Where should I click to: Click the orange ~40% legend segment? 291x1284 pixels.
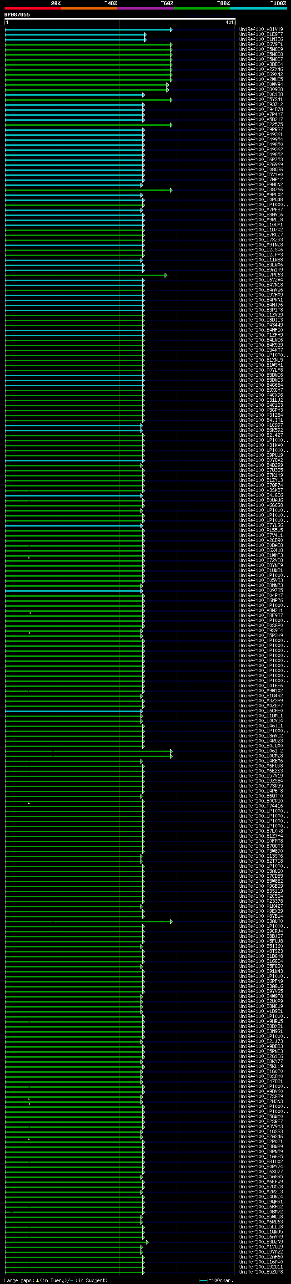tap(89, 8)
